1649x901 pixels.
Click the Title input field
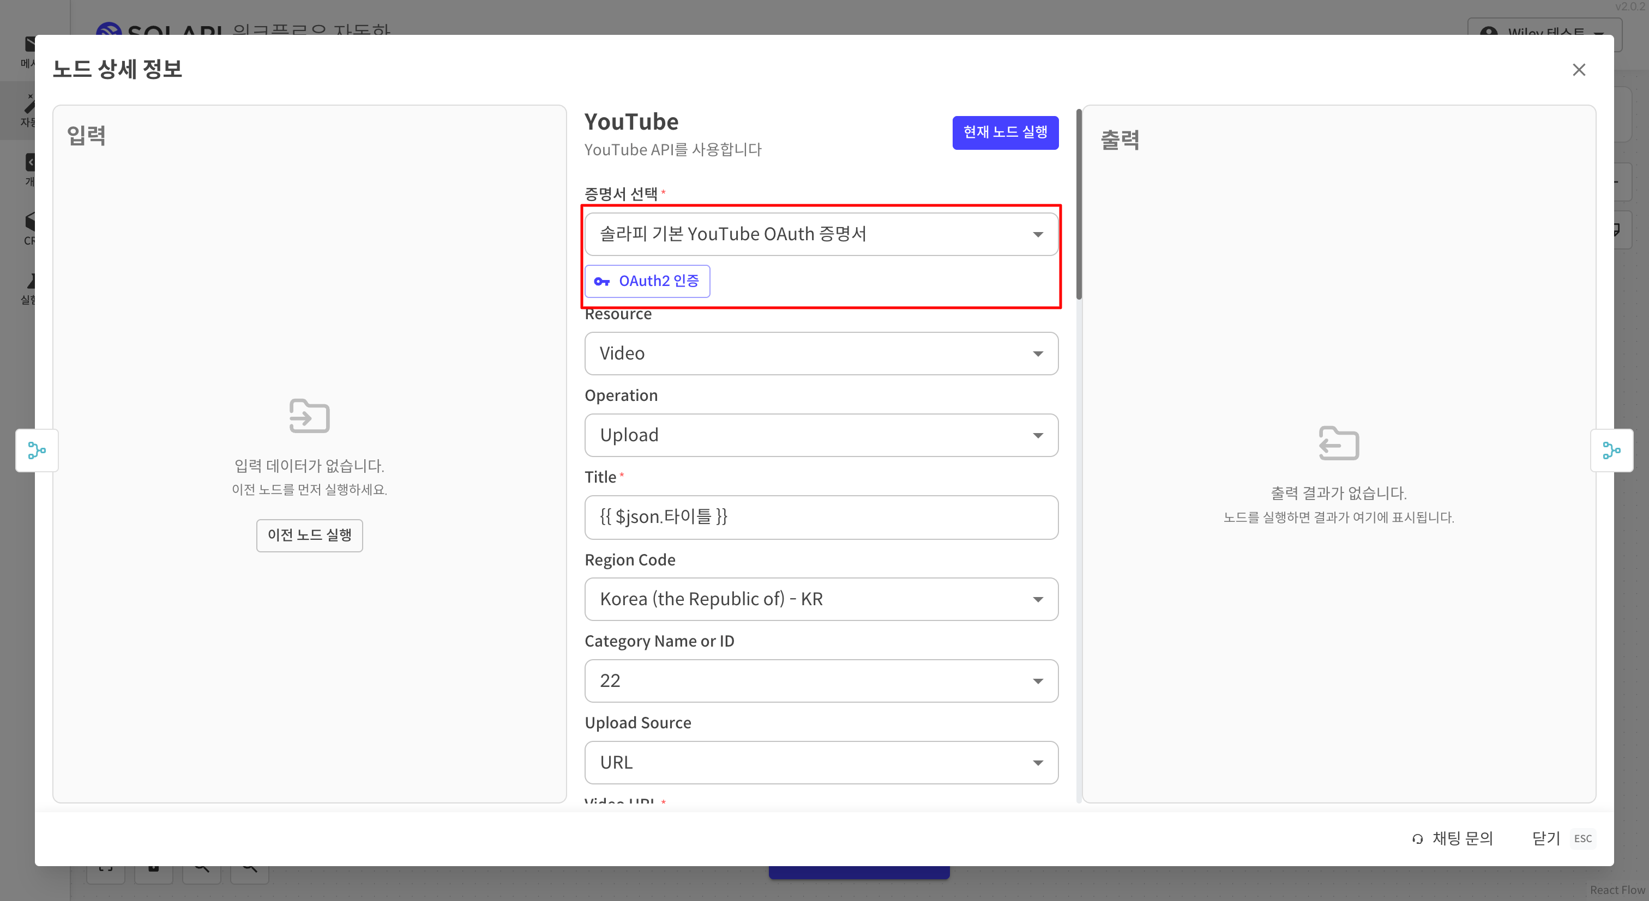click(821, 516)
